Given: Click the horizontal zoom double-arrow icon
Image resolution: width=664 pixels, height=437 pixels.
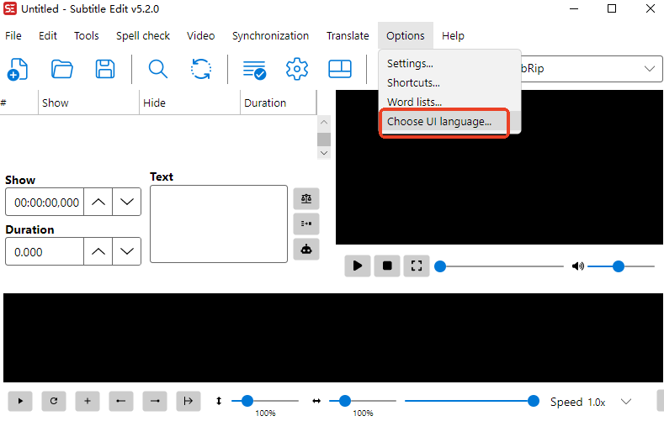Looking at the screenshot, I should pos(316,401).
